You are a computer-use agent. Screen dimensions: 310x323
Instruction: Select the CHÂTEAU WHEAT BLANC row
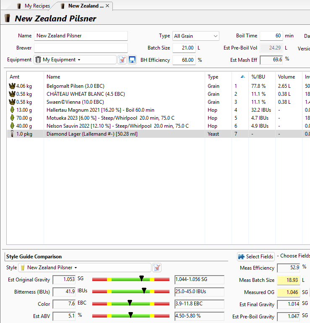point(159,94)
